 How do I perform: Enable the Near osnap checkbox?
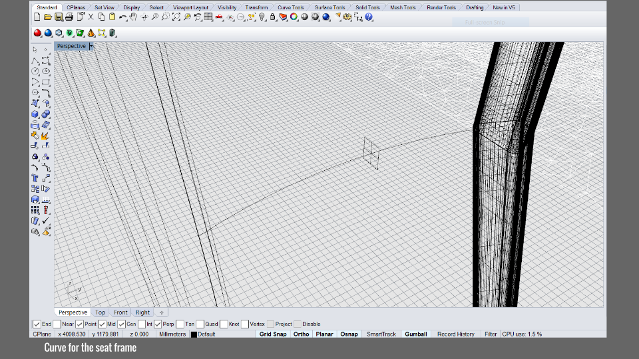click(57, 324)
